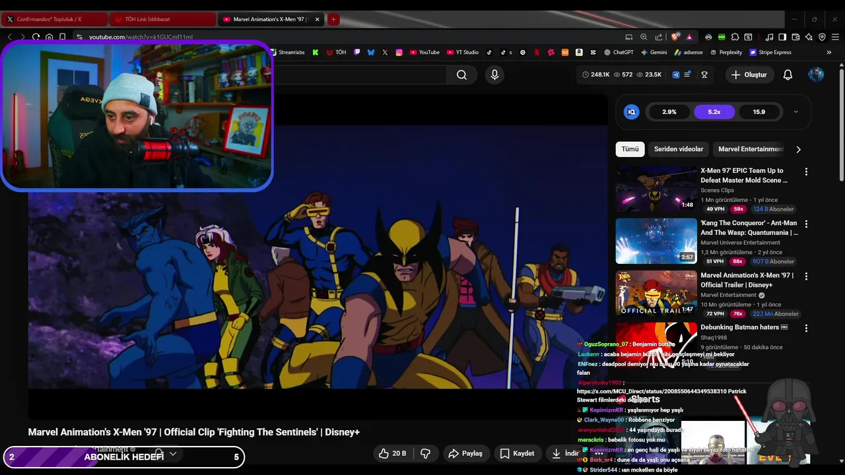The height and width of the screenshot is (475, 845).
Task: Open YouTube notifications bell
Action: point(788,75)
